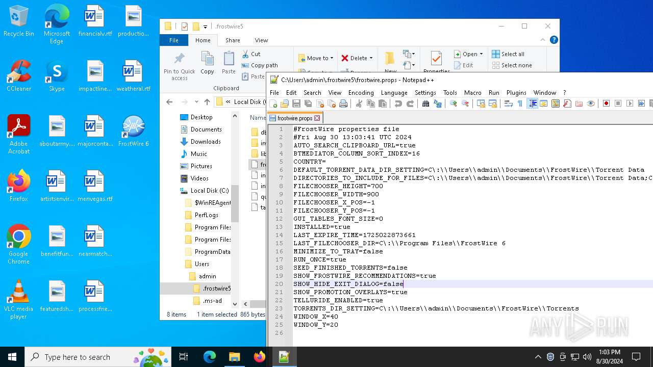Click the macro Playback icon
The image size is (653, 367).
click(x=630, y=103)
